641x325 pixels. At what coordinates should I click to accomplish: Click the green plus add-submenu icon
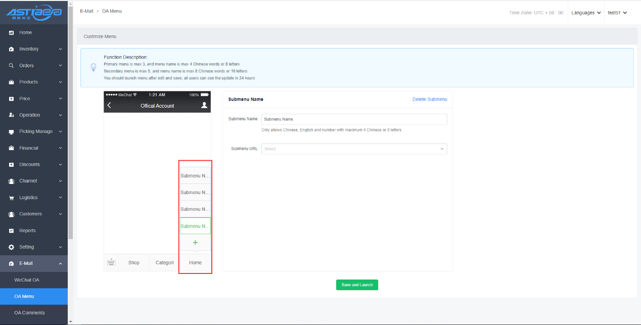tap(195, 243)
